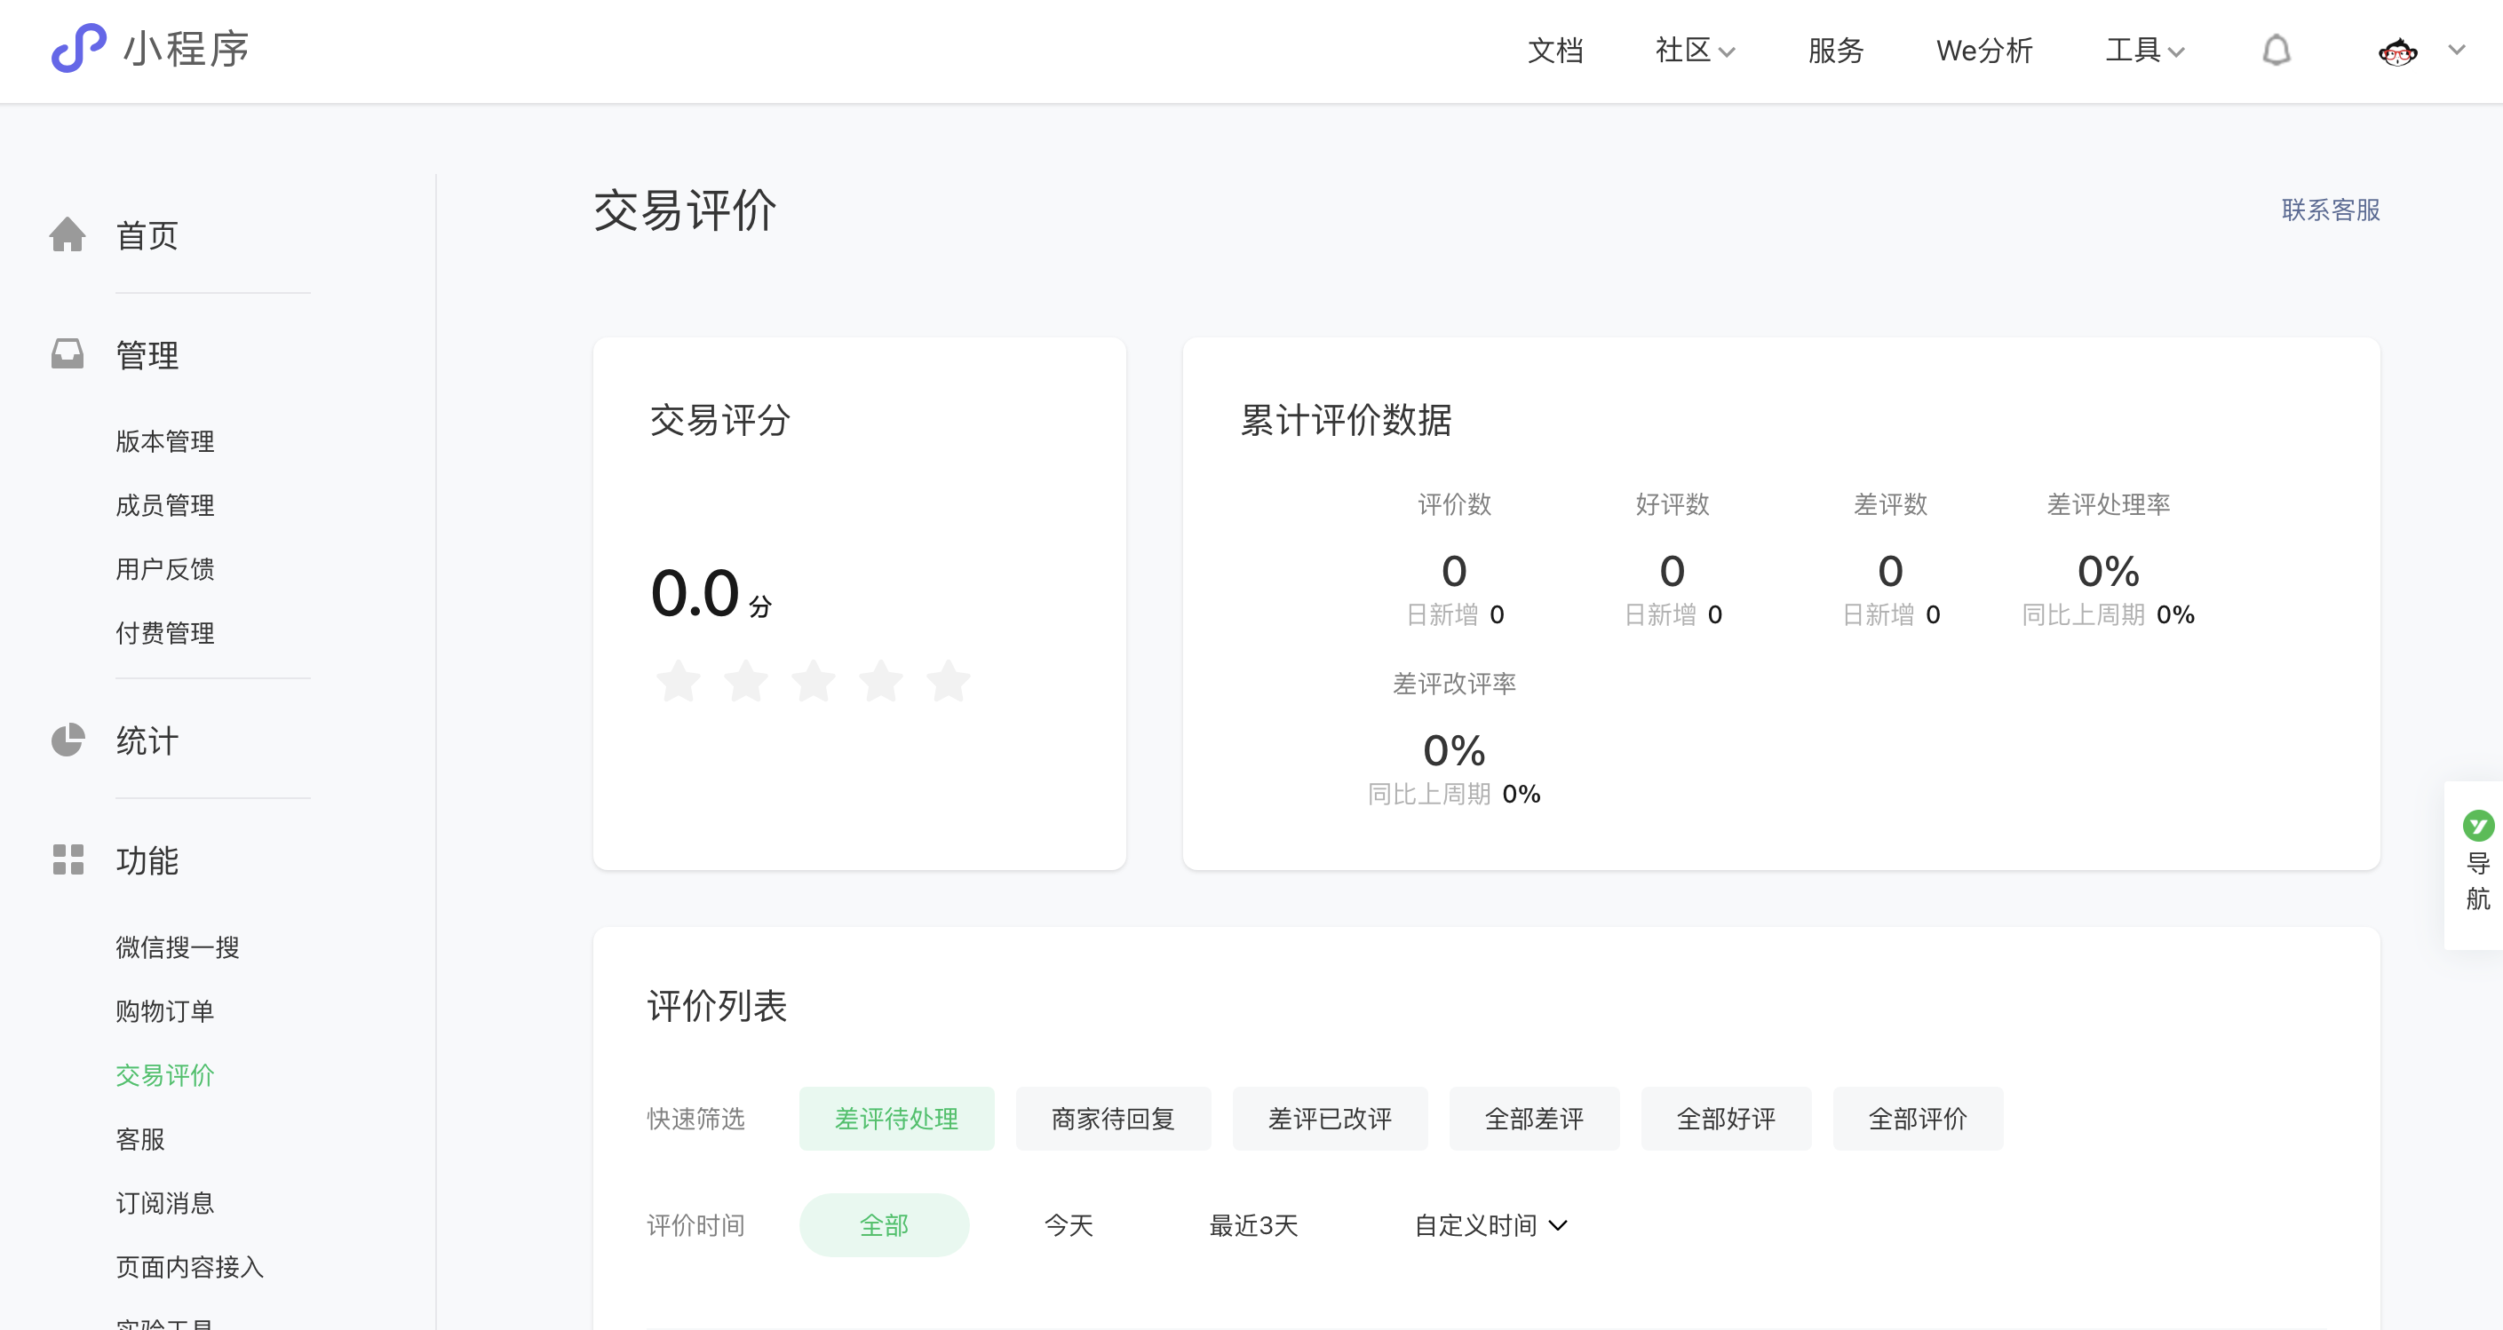Expand the 社区 dropdown menu
The image size is (2503, 1330).
(x=1695, y=51)
